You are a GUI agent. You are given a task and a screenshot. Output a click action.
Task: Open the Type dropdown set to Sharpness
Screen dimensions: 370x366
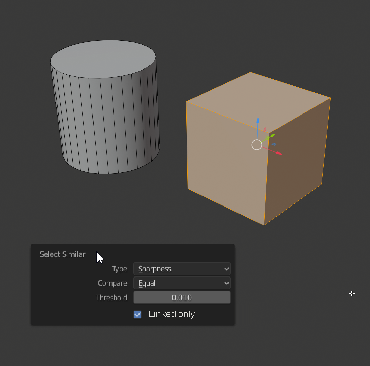(x=182, y=269)
